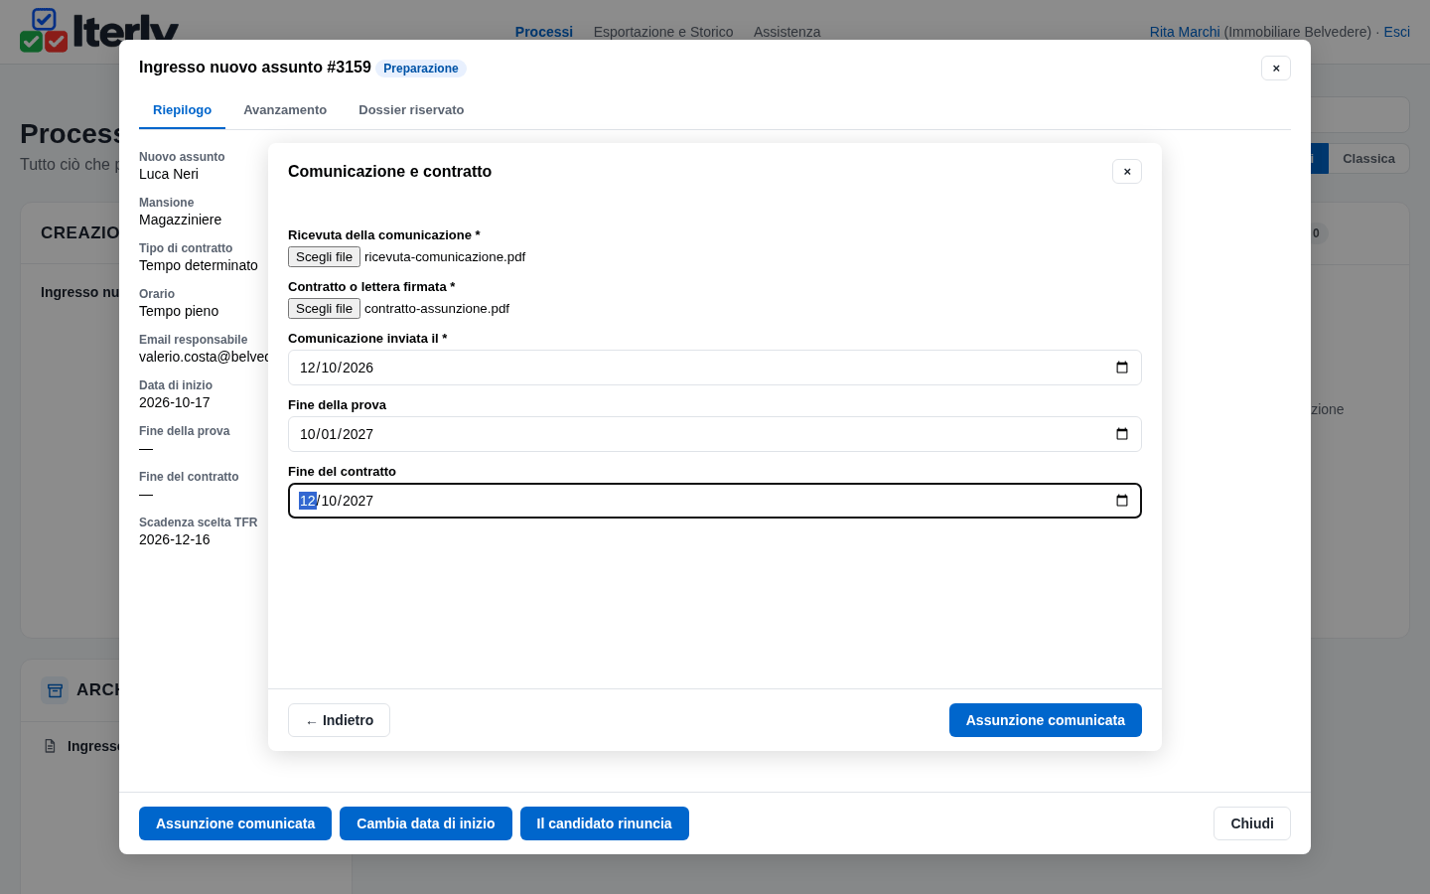This screenshot has height=894, width=1430.
Task: Open calendar picker for Comunicazione inviata il
Action: coord(1122,368)
